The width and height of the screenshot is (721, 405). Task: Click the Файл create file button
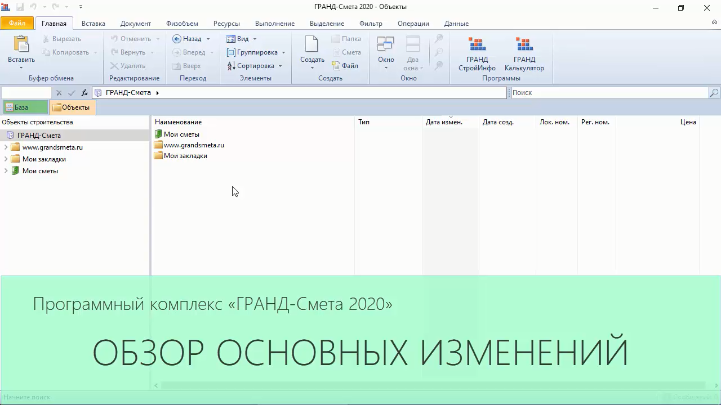point(345,66)
